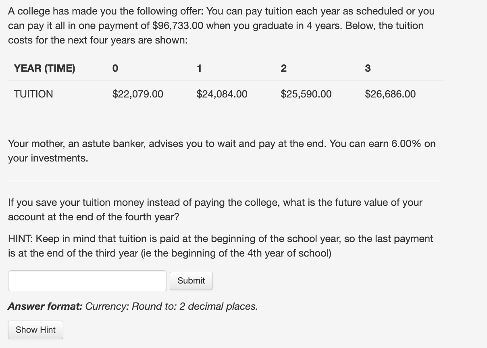487x348 pixels.
Task: Click inside the answer input field
Action: tap(87, 280)
